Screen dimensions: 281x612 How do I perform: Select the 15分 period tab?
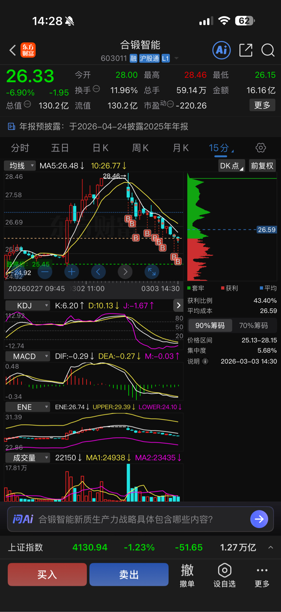(221, 148)
